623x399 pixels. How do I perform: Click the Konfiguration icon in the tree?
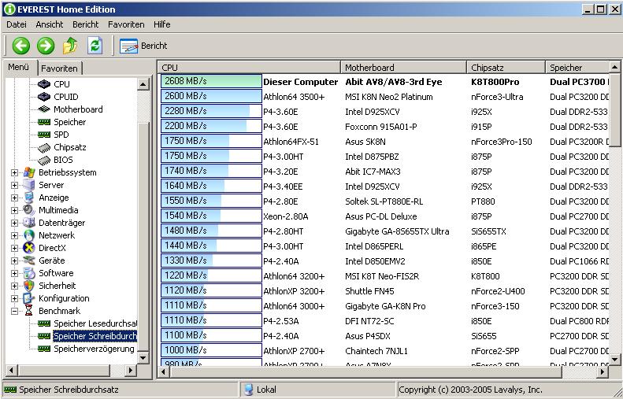coord(28,298)
